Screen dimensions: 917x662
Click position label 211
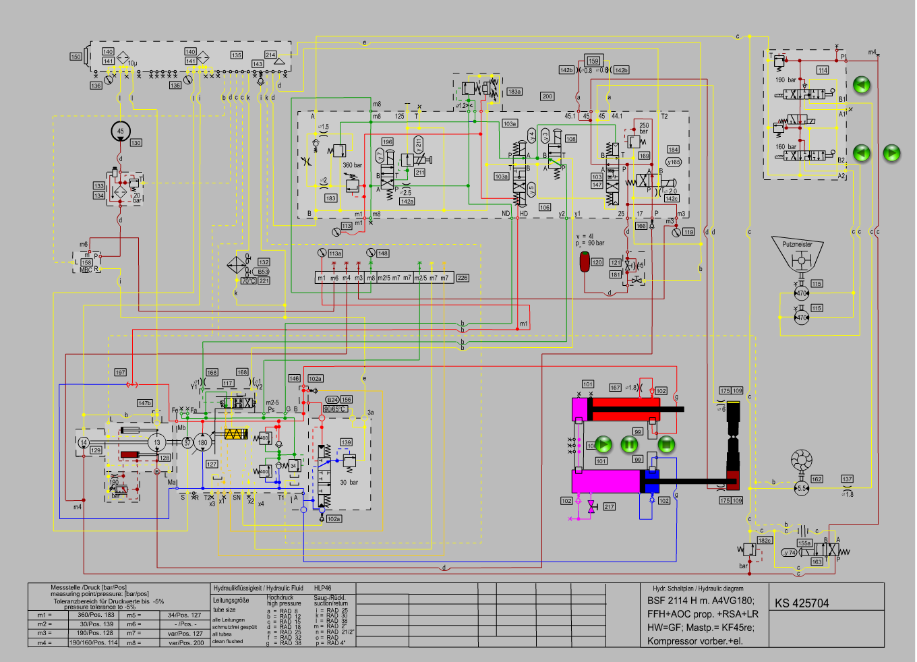419,173
